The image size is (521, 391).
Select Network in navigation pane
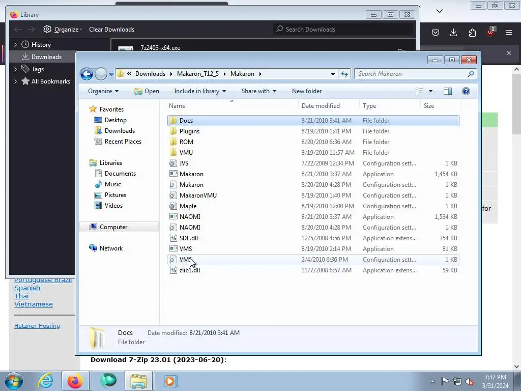tap(110, 248)
